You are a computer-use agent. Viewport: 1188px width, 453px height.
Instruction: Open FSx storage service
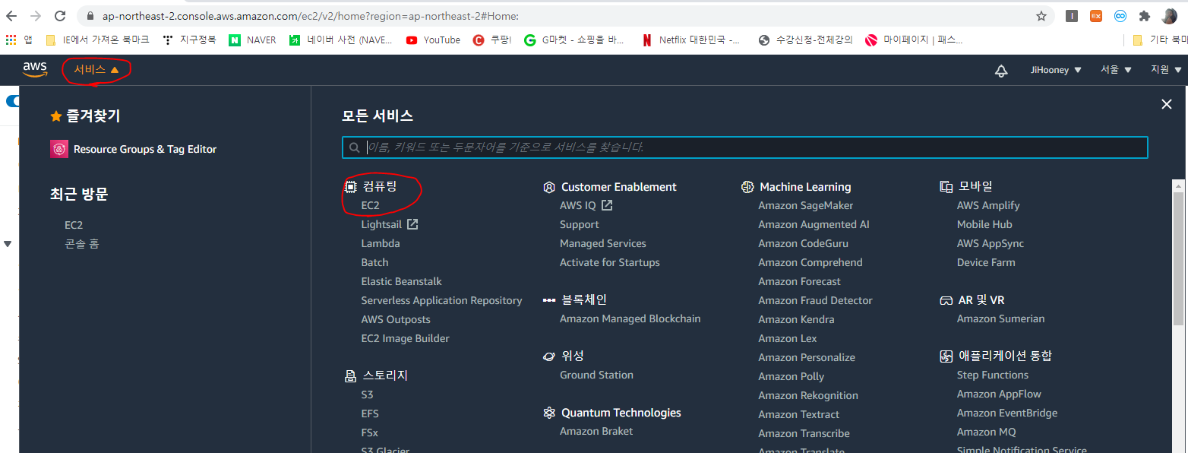coord(369,432)
